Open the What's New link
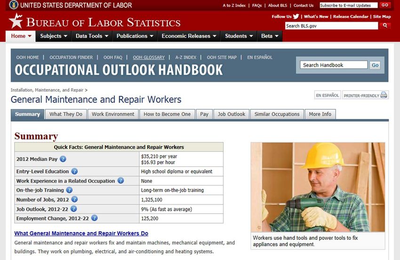 316,16
